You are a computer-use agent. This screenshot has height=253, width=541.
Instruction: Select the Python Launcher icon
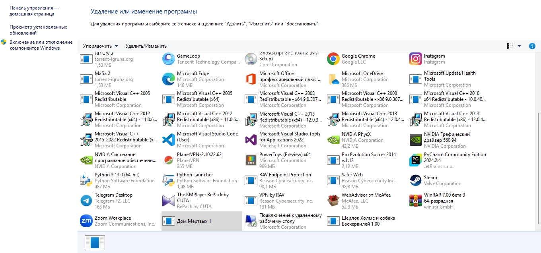coord(169,180)
